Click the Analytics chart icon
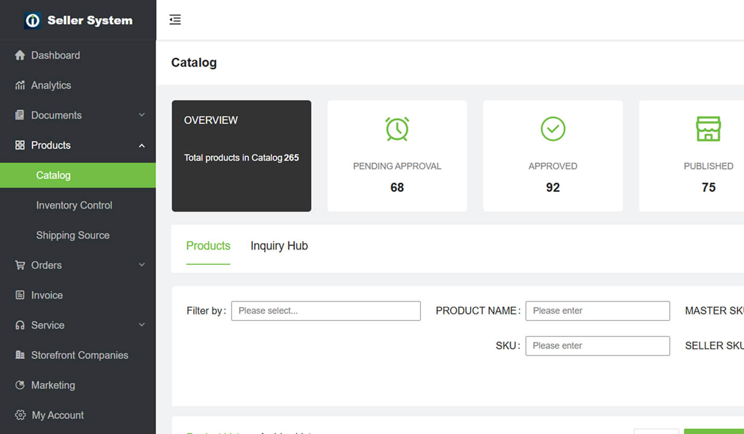744x434 pixels. tap(20, 85)
